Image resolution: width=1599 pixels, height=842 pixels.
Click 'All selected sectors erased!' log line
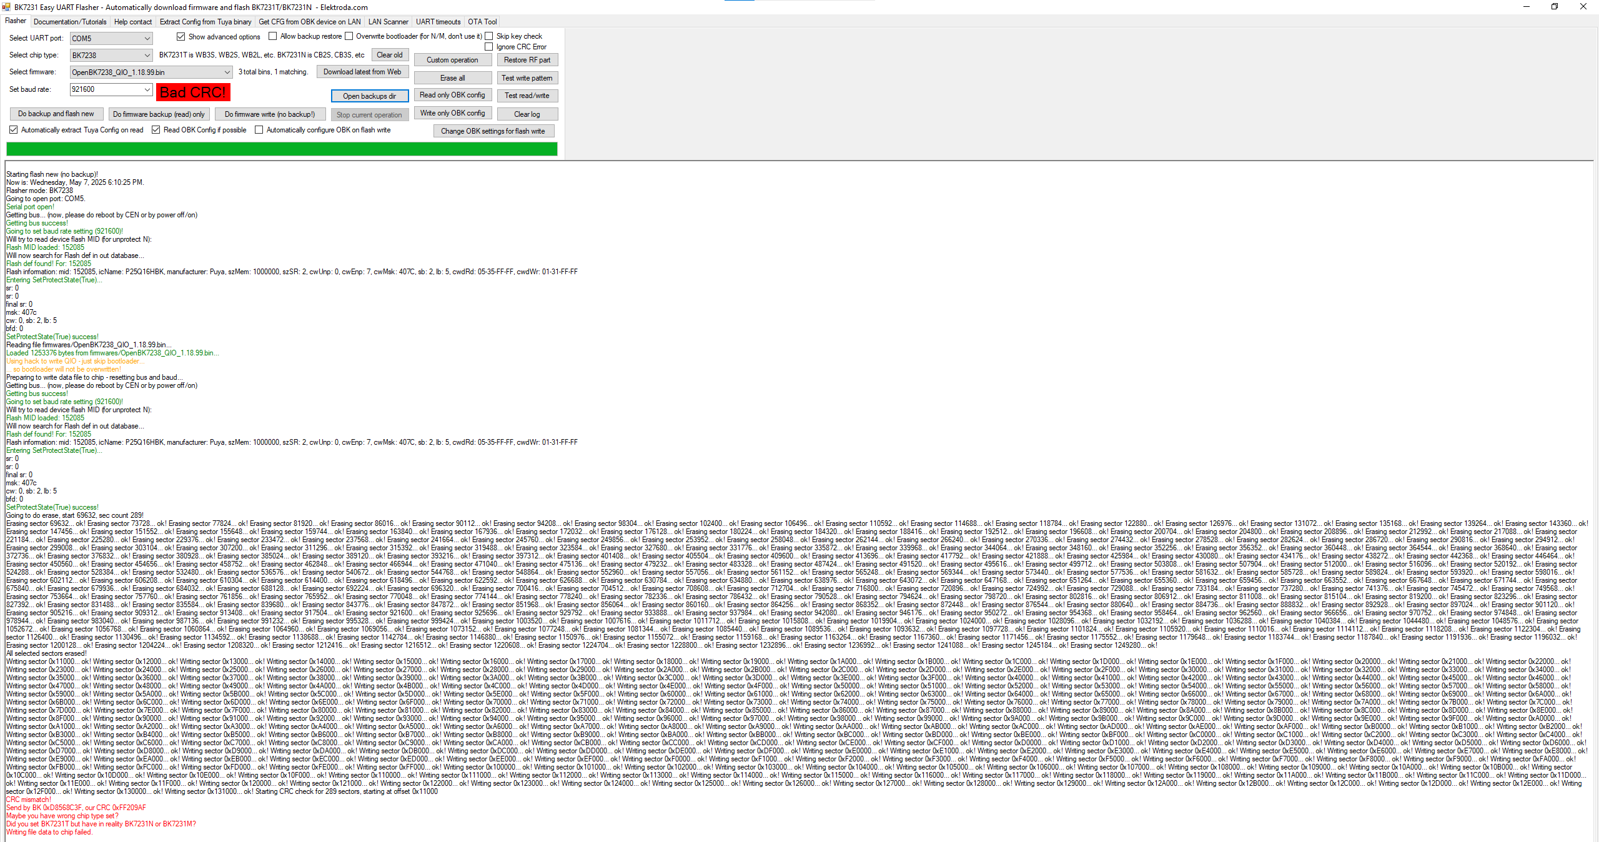click(x=46, y=653)
